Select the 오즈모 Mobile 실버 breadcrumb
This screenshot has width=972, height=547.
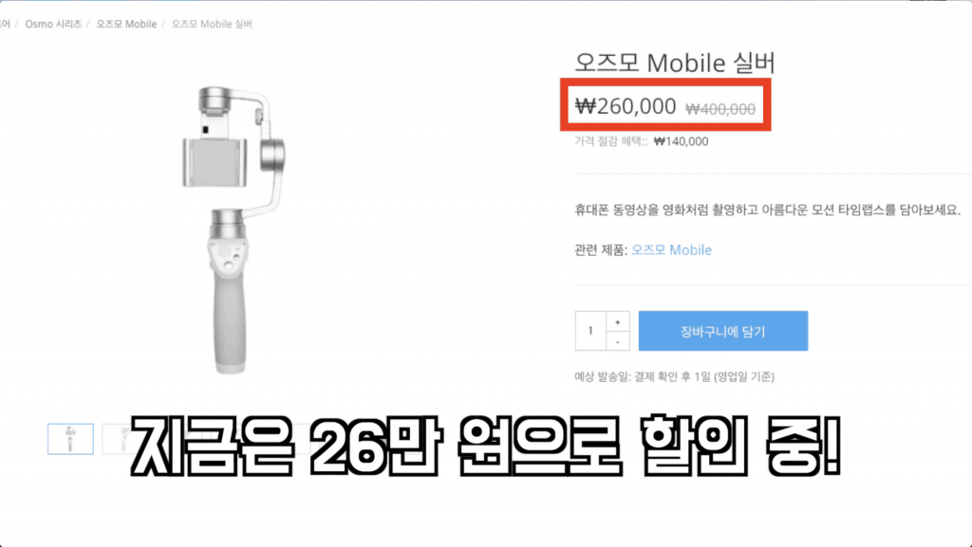(212, 24)
